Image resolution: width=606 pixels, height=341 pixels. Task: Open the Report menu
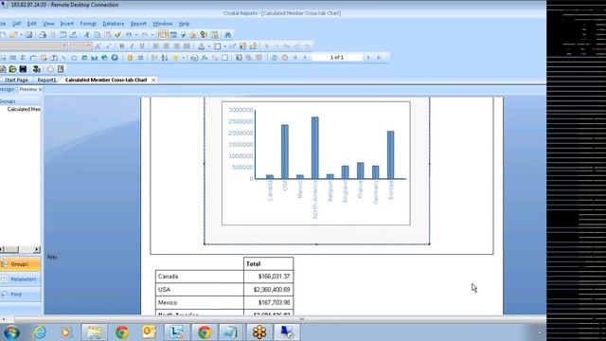(x=138, y=24)
